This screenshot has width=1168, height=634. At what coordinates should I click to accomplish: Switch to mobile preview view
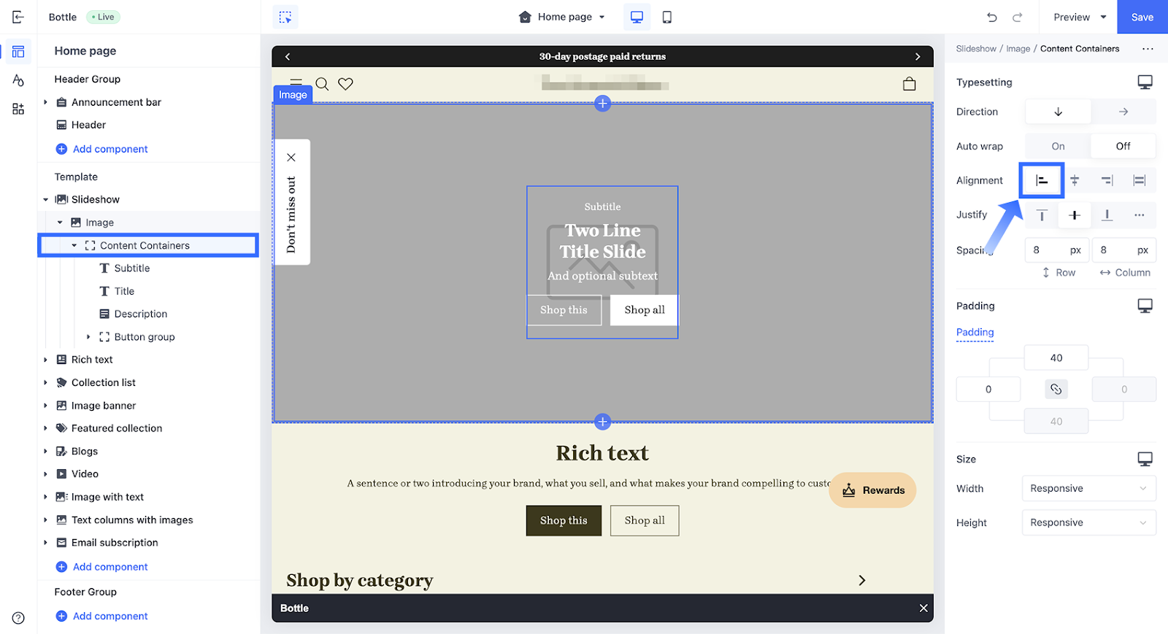(x=666, y=17)
